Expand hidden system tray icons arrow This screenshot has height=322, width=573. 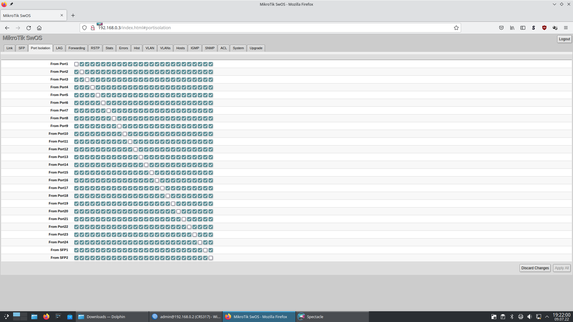(547, 317)
